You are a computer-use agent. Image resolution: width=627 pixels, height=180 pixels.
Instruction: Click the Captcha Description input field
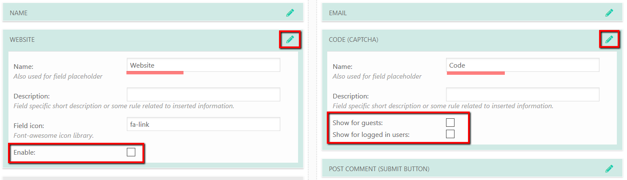tap(523, 95)
